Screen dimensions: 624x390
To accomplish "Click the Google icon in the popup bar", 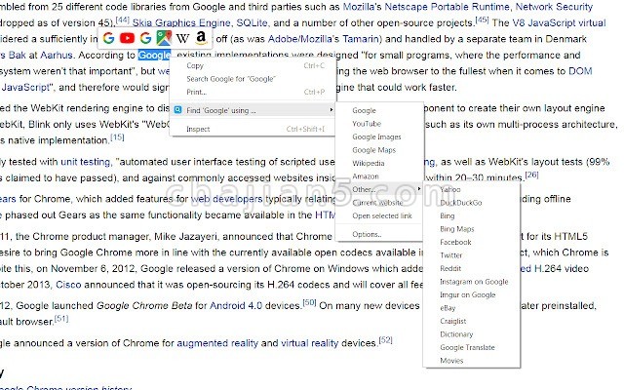I will [x=108, y=38].
